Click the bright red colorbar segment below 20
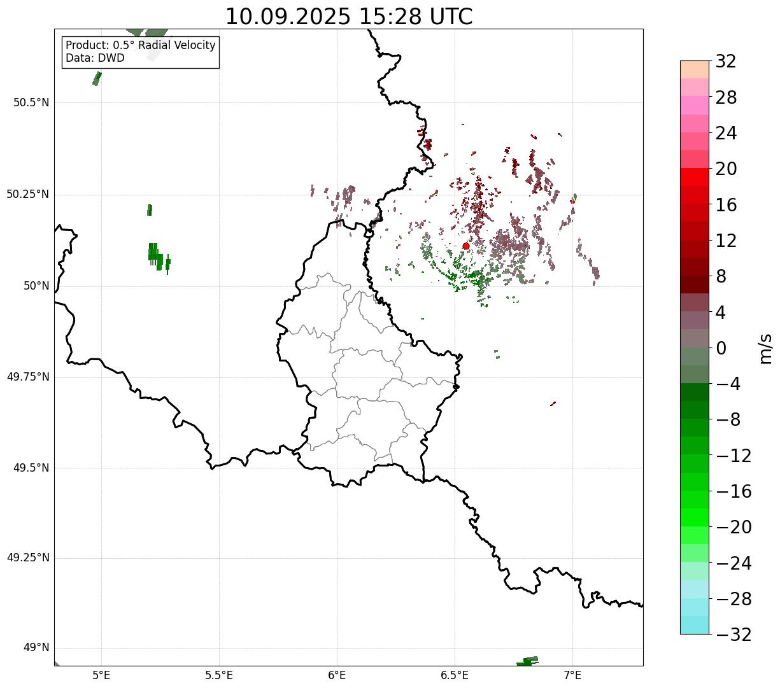 pyautogui.click(x=695, y=177)
